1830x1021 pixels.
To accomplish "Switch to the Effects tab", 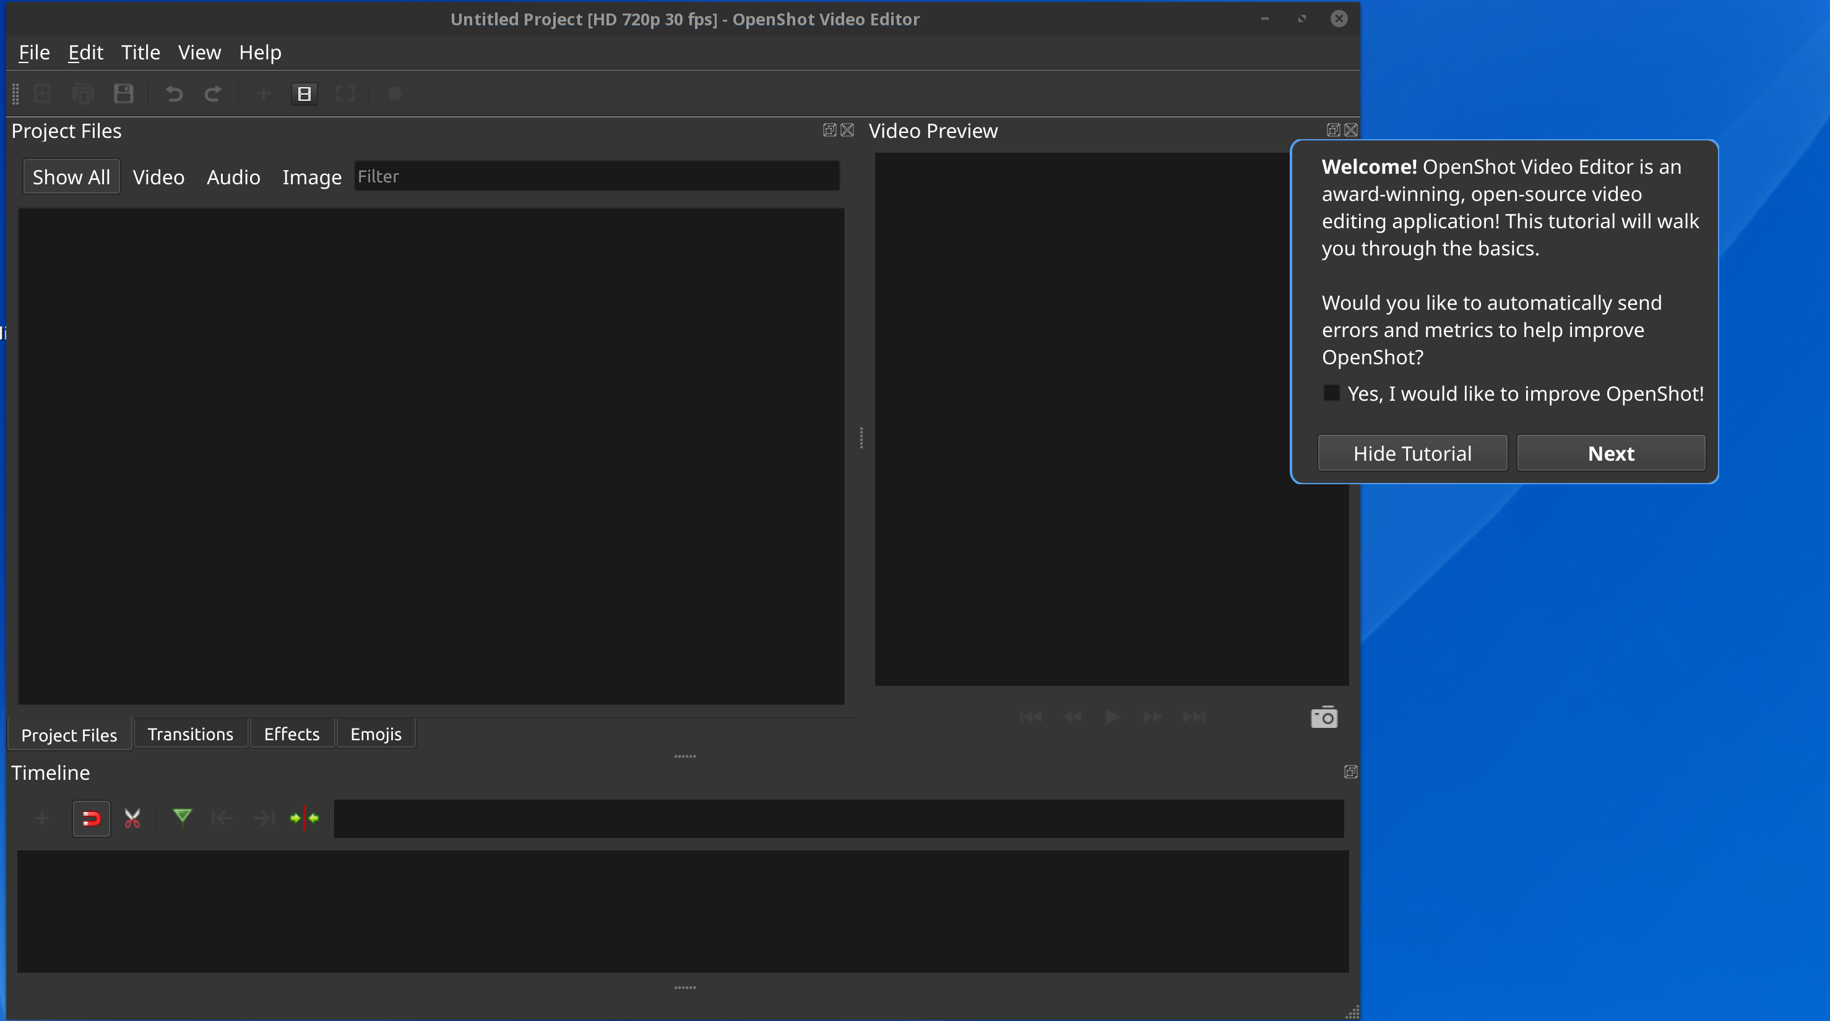I will point(291,733).
